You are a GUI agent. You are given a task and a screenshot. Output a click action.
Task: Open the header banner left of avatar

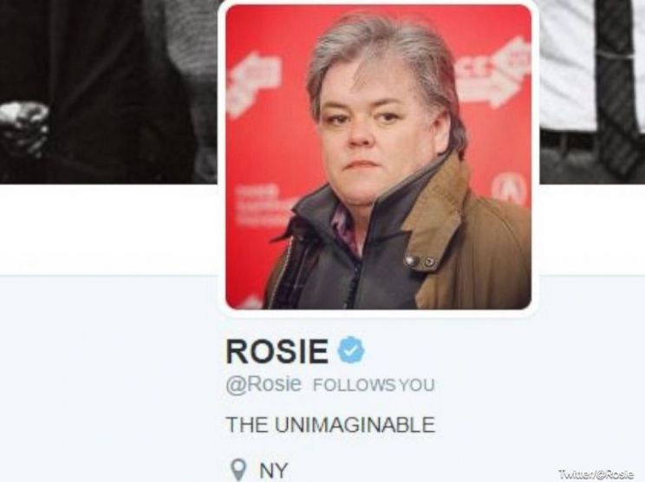[x=108, y=92]
